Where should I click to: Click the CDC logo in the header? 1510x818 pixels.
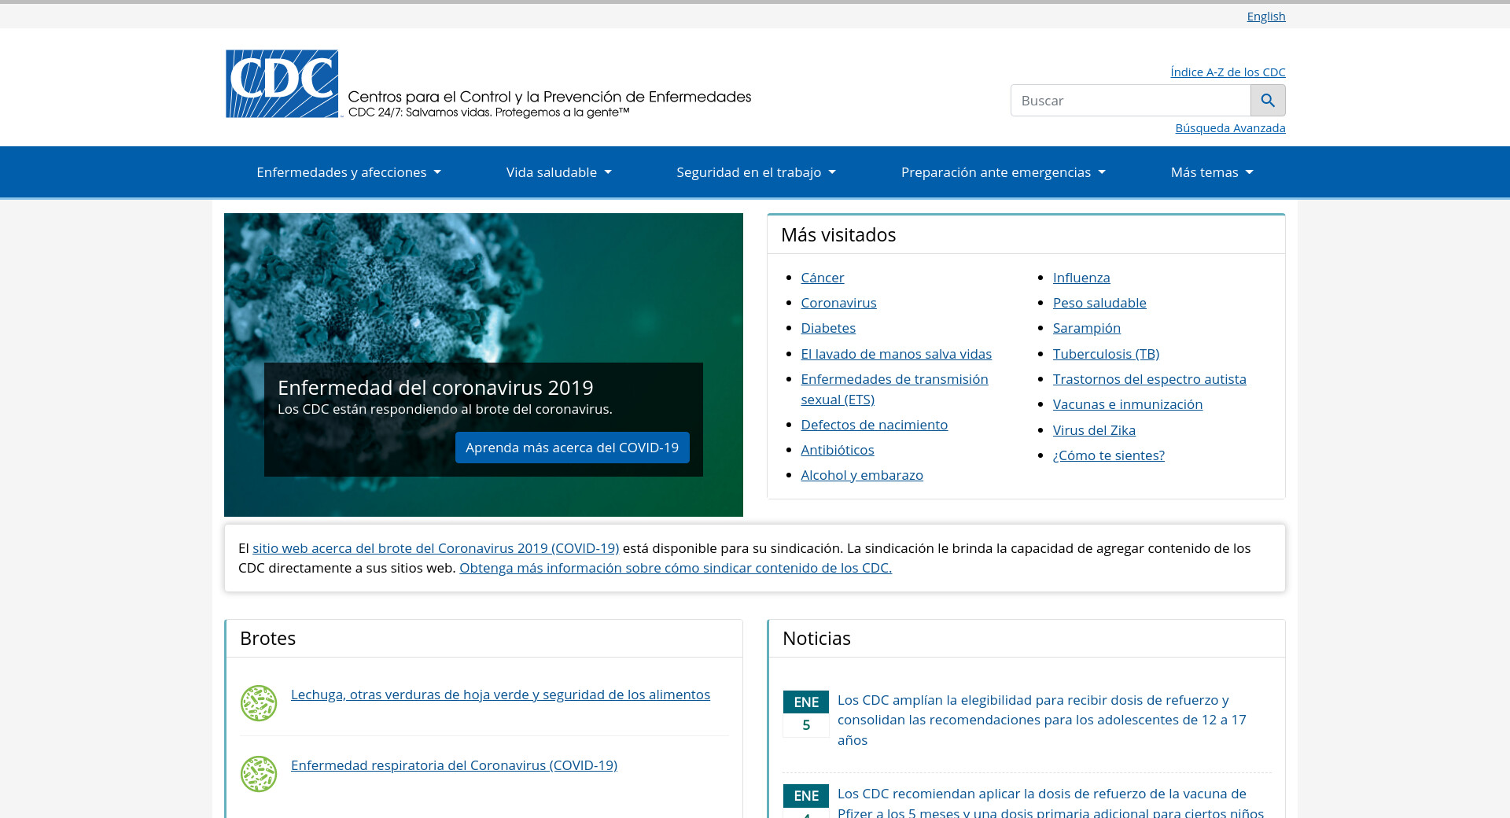coord(282,84)
